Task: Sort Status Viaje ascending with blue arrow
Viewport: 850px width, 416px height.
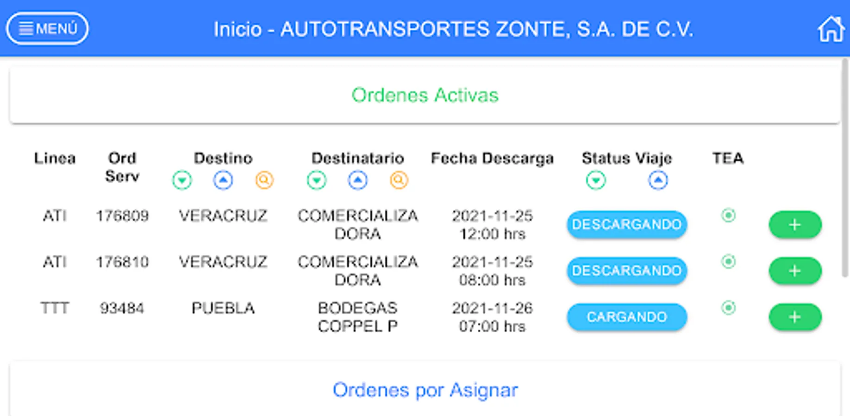Action: (658, 180)
